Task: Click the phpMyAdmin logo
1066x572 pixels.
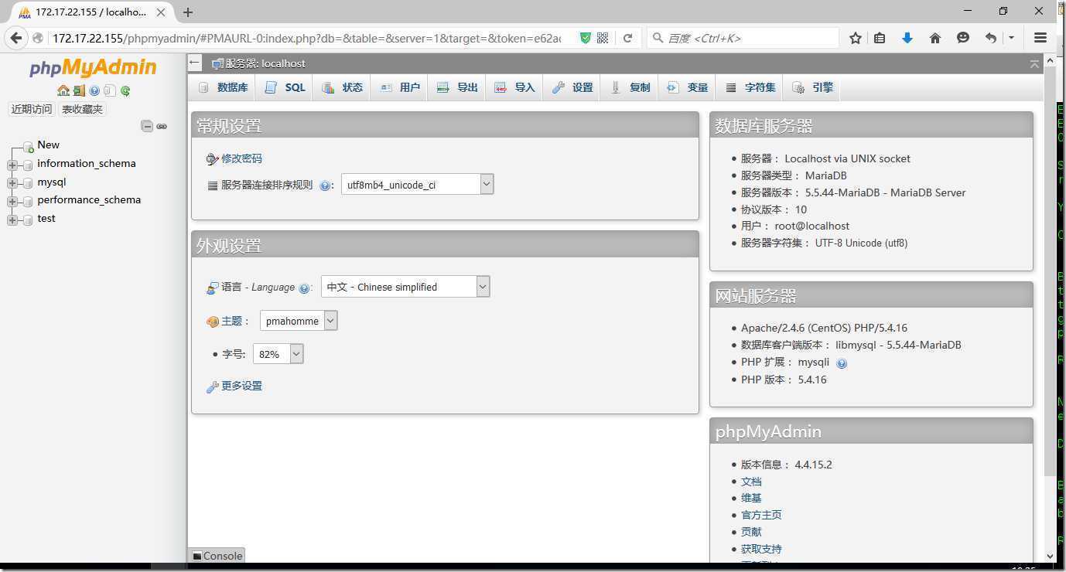Action: (x=93, y=67)
